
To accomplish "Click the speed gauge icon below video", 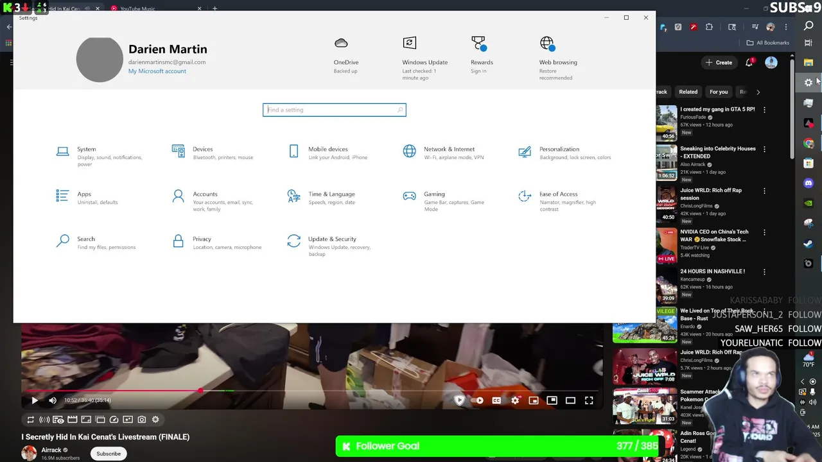I will (114, 420).
